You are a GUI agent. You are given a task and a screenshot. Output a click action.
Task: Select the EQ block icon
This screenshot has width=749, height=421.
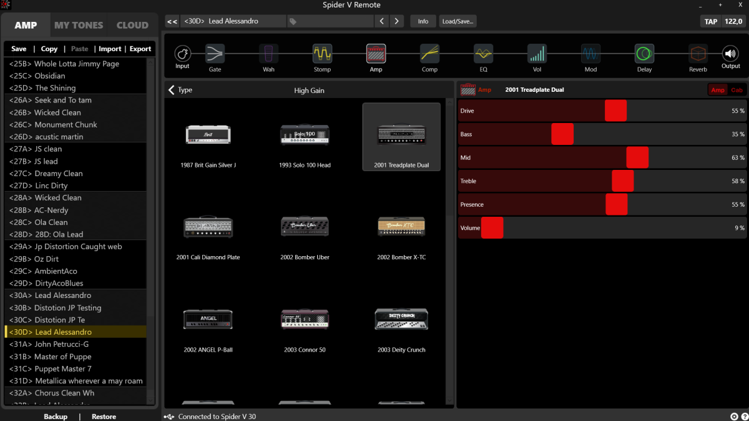click(483, 54)
